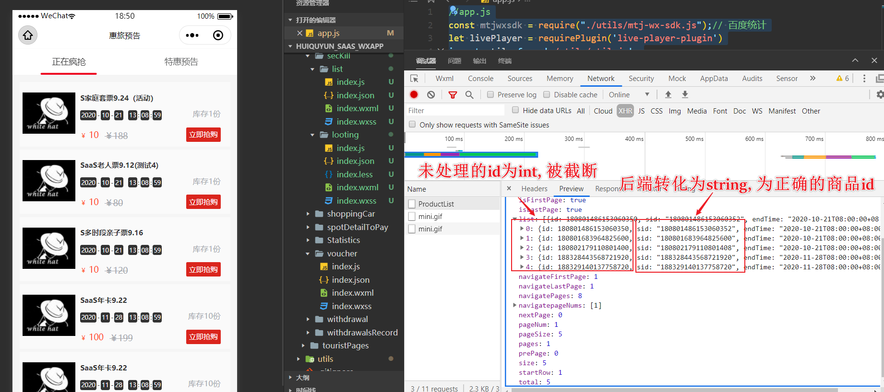The image size is (884, 392).
Task: Switch to the Sources tab
Action: [x=520, y=79]
